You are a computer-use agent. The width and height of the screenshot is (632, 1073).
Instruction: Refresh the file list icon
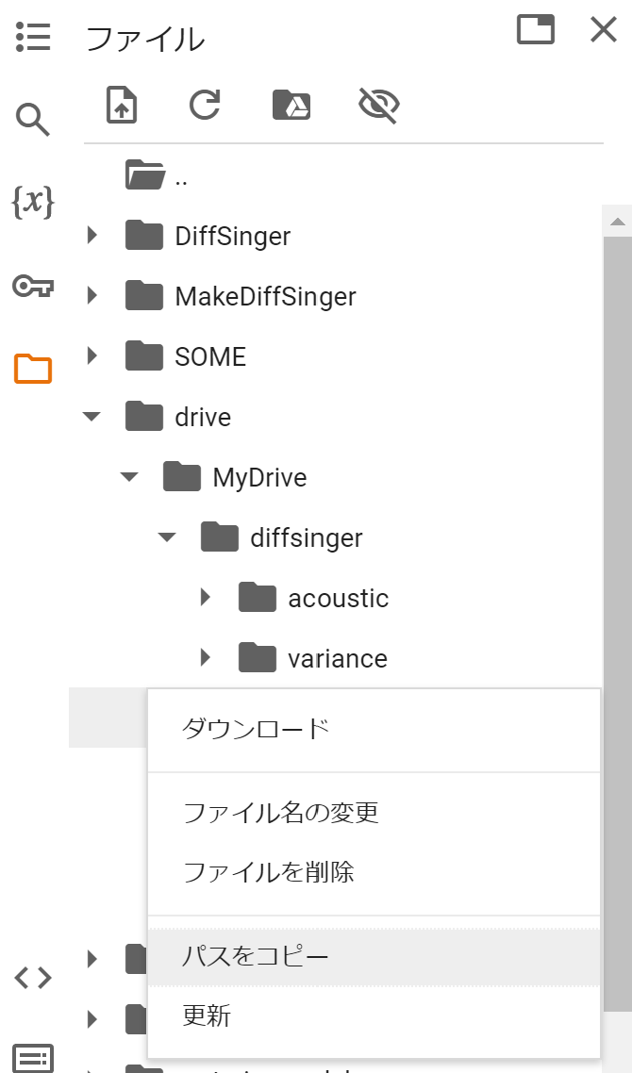click(x=205, y=105)
